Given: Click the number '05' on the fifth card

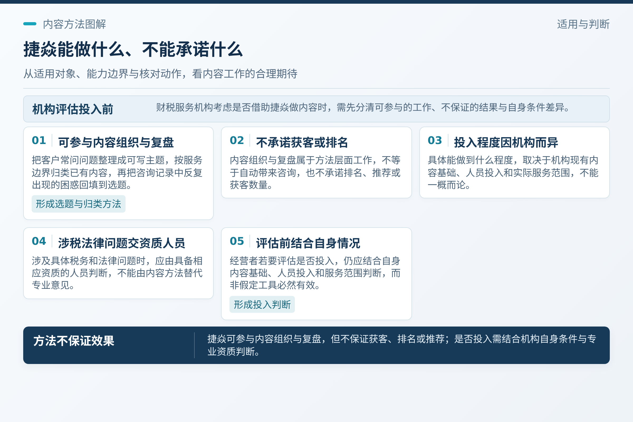Looking at the screenshot, I should 237,241.
